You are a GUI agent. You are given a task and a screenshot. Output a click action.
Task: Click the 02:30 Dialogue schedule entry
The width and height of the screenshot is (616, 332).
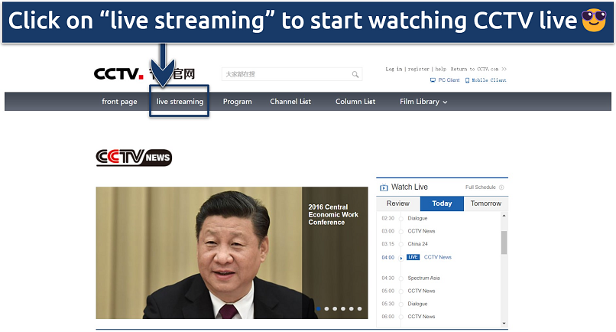pos(417,218)
